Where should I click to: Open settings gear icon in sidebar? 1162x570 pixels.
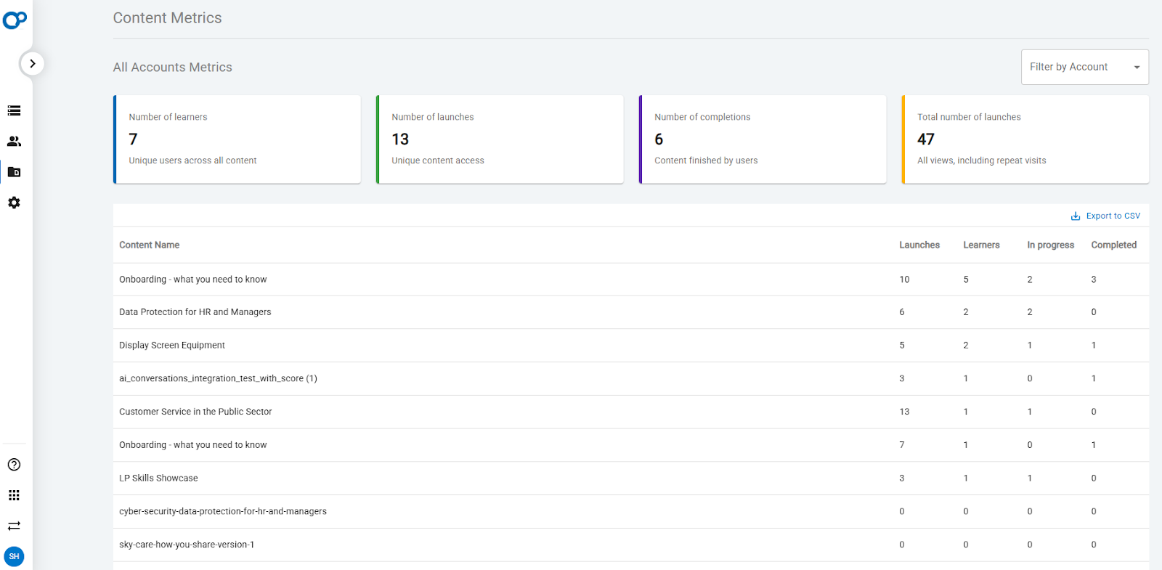[x=14, y=203]
